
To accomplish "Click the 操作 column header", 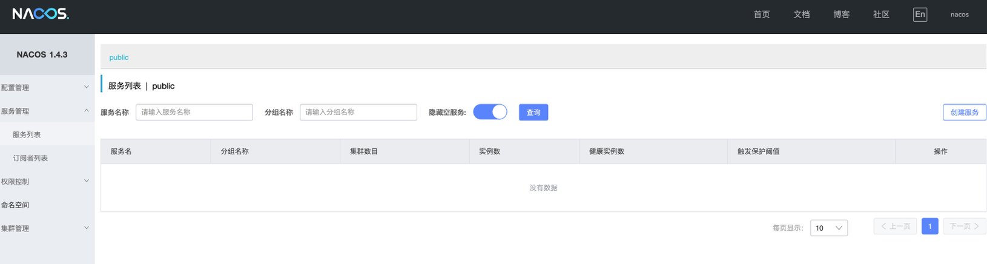I will click(x=940, y=151).
